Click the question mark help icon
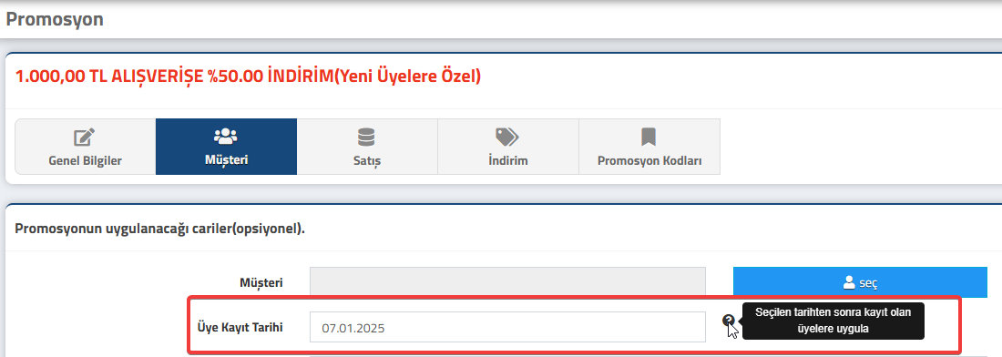 pos(729,321)
